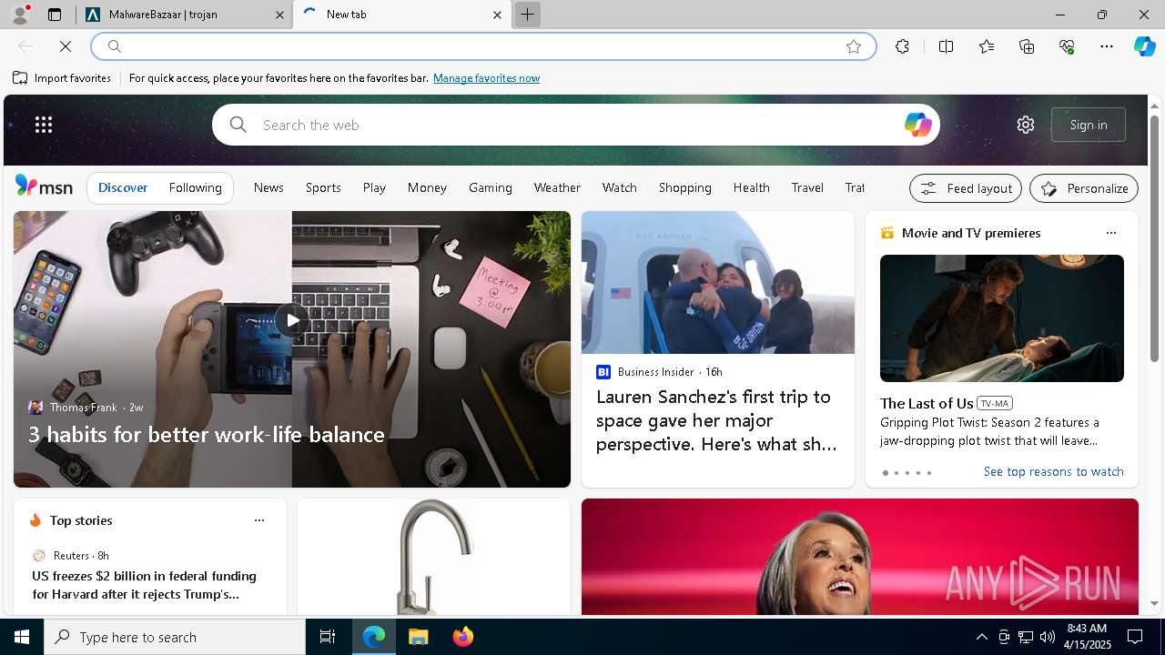Open tab actions menu icon
The height and width of the screenshot is (655, 1165).
pos(55,15)
